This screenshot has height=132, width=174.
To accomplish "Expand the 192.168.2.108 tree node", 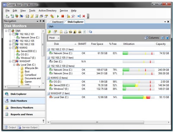I will pyautogui.click(x=10, y=44).
